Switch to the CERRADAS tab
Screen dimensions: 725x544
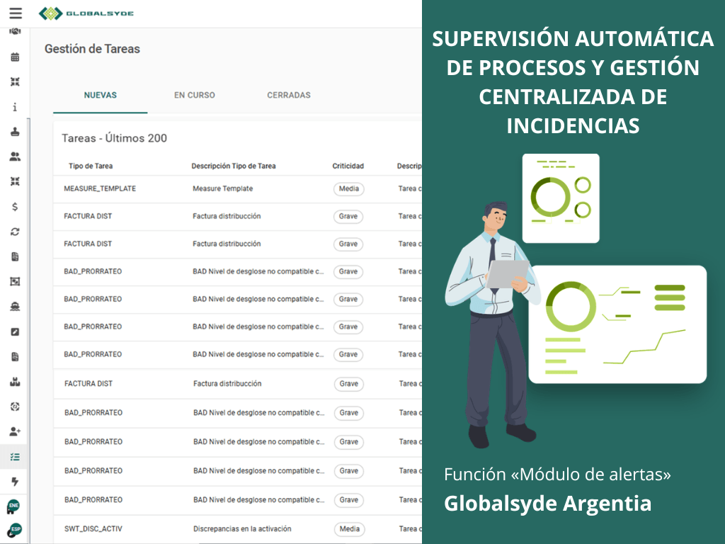pos(289,96)
